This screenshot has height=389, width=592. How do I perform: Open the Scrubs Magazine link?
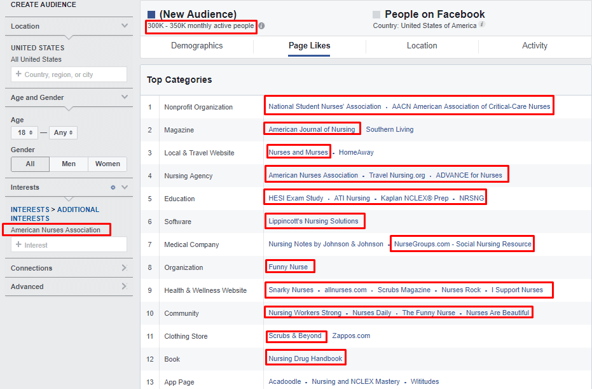click(x=404, y=290)
